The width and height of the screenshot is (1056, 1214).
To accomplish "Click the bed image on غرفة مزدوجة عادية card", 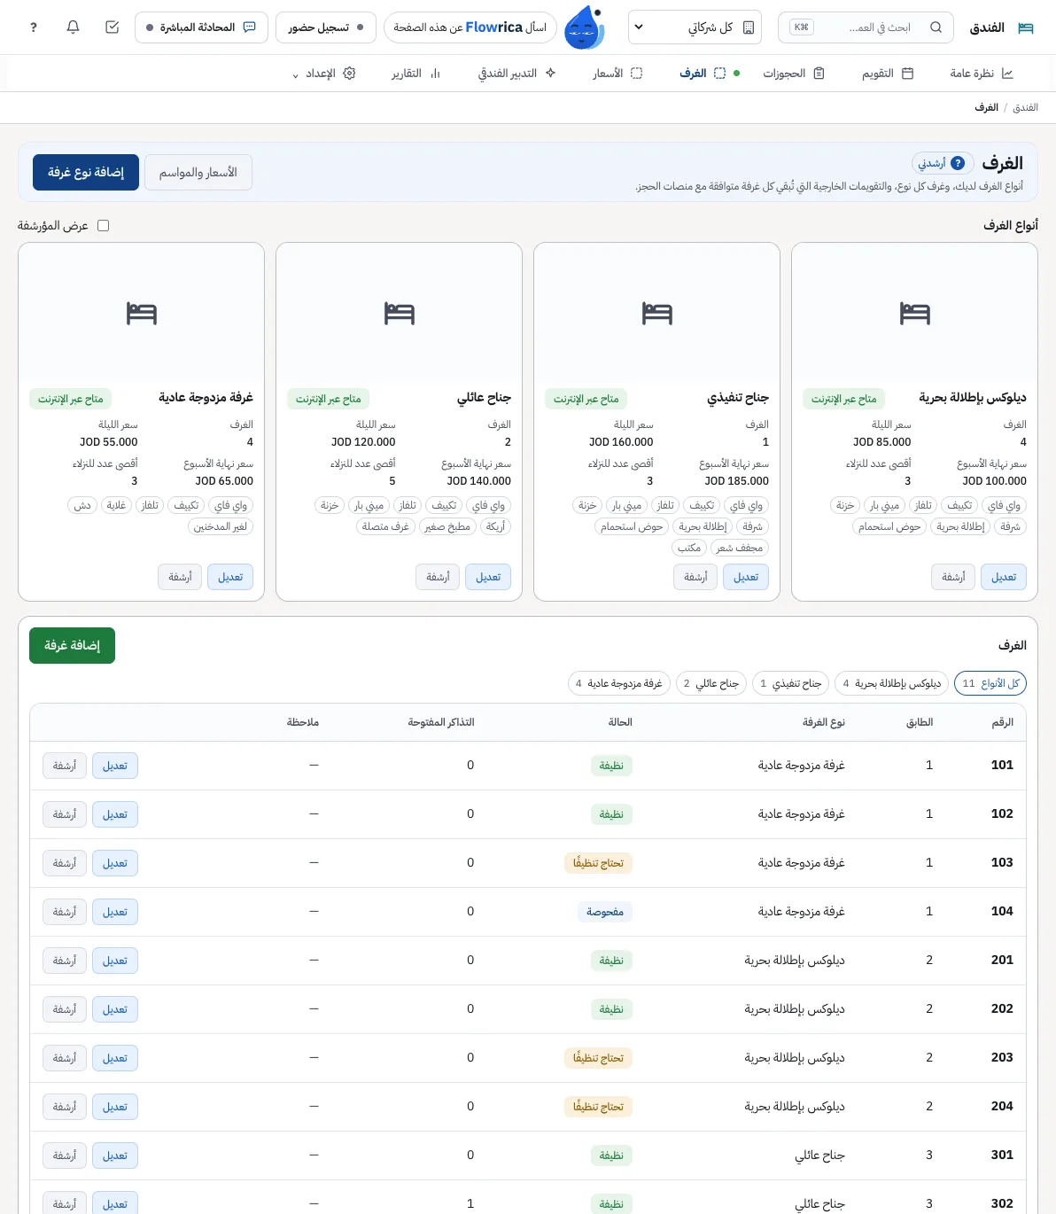I will [x=141, y=314].
